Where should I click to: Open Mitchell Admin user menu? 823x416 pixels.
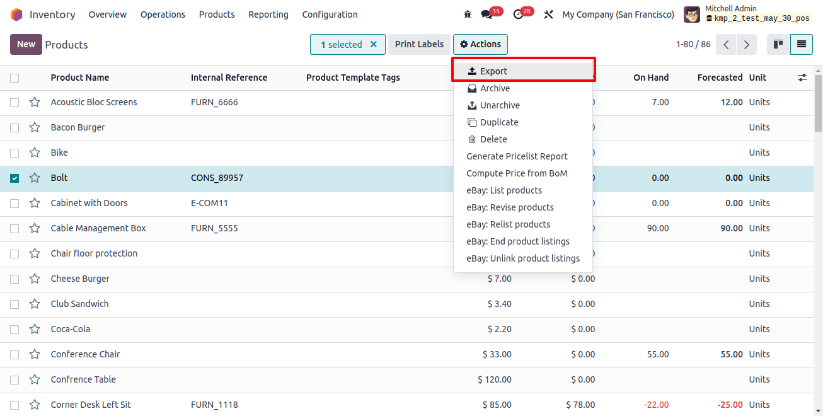[x=749, y=14]
